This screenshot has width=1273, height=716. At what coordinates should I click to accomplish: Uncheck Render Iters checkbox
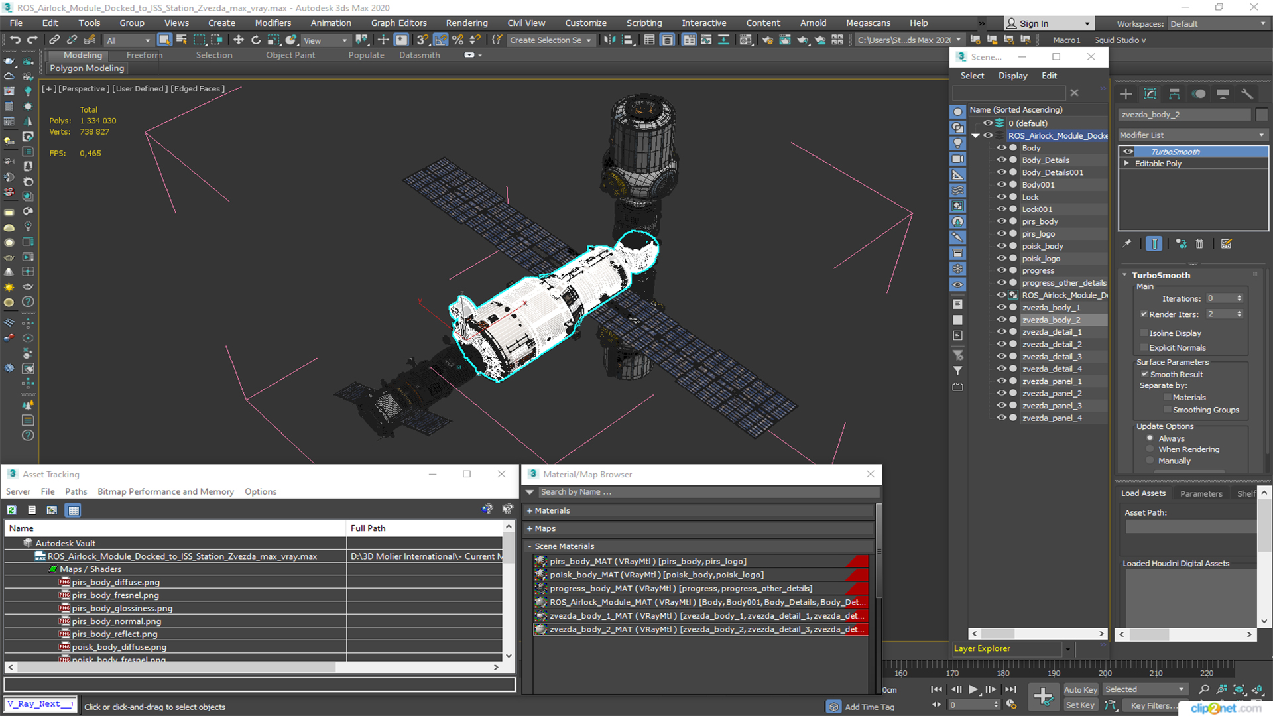tap(1144, 314)
